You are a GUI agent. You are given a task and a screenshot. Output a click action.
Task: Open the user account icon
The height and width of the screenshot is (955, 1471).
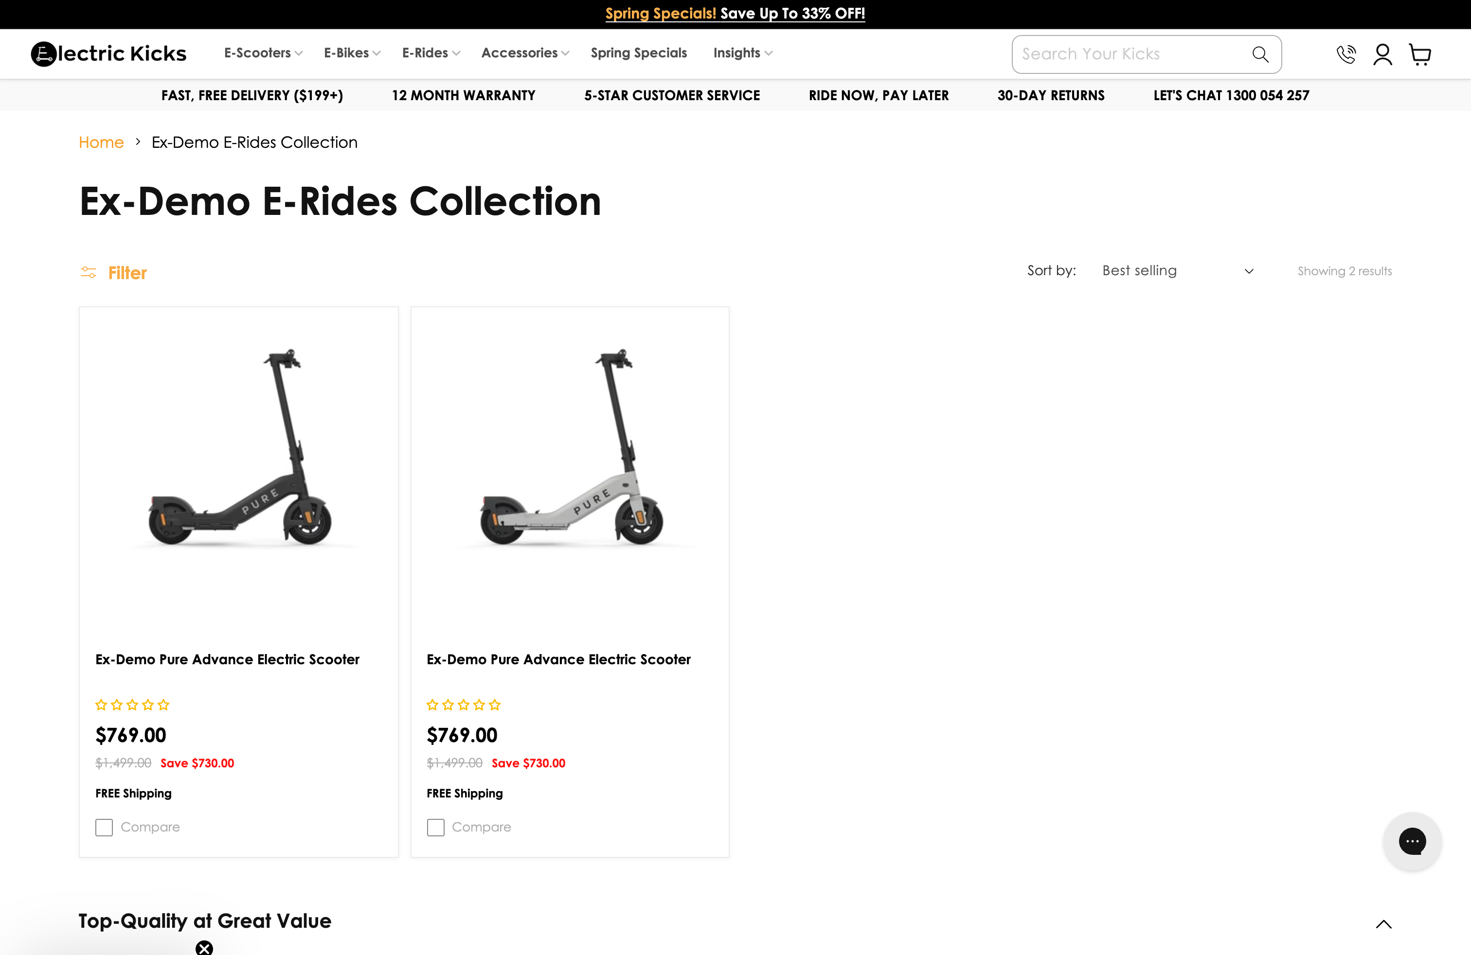(1382, 54)
